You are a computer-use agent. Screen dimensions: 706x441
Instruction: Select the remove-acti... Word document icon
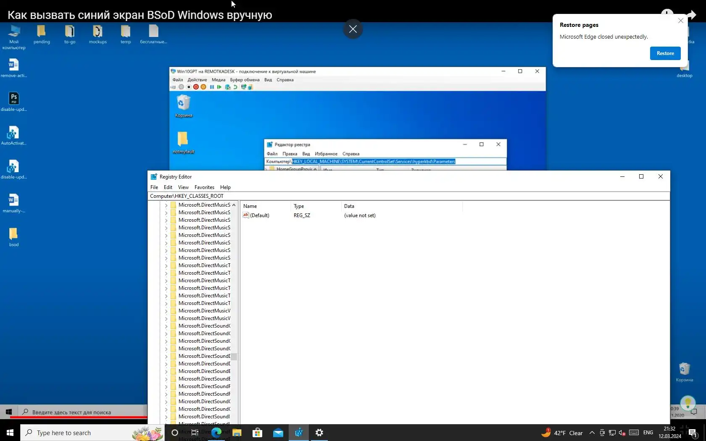point(13,68)
